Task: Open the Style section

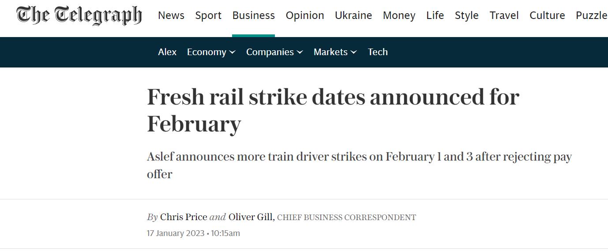Action: point(467,15)
